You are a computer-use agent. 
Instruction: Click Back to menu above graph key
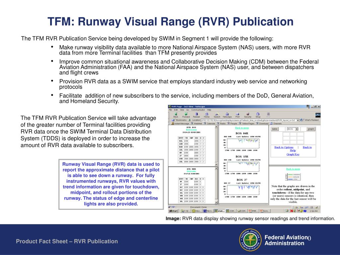(293, 169)
